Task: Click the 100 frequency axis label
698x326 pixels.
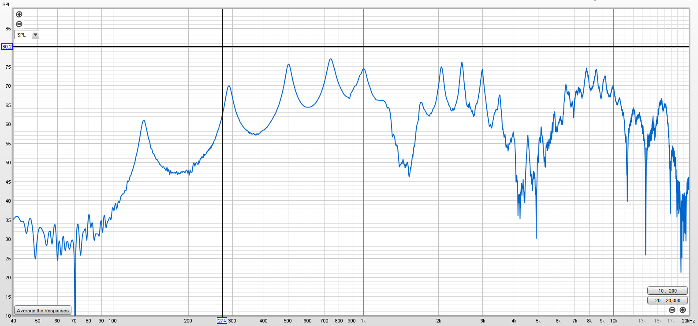Action: pyautogui.click(x=113, y=321)
